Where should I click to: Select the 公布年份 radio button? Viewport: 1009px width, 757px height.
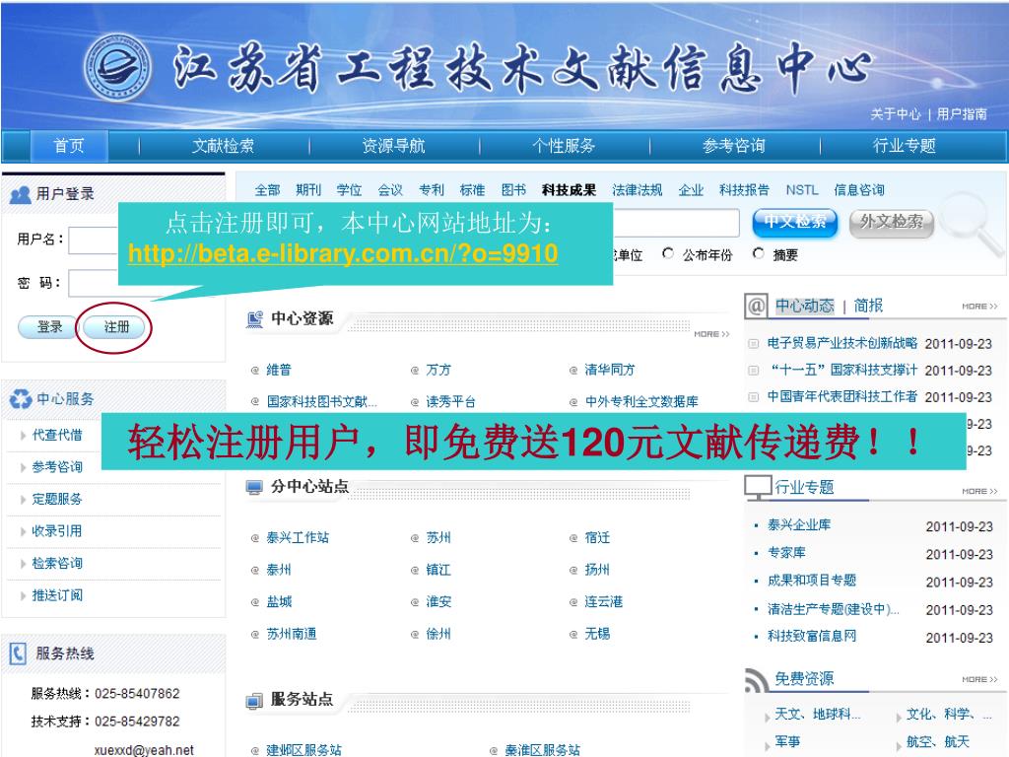coord(669,254)
